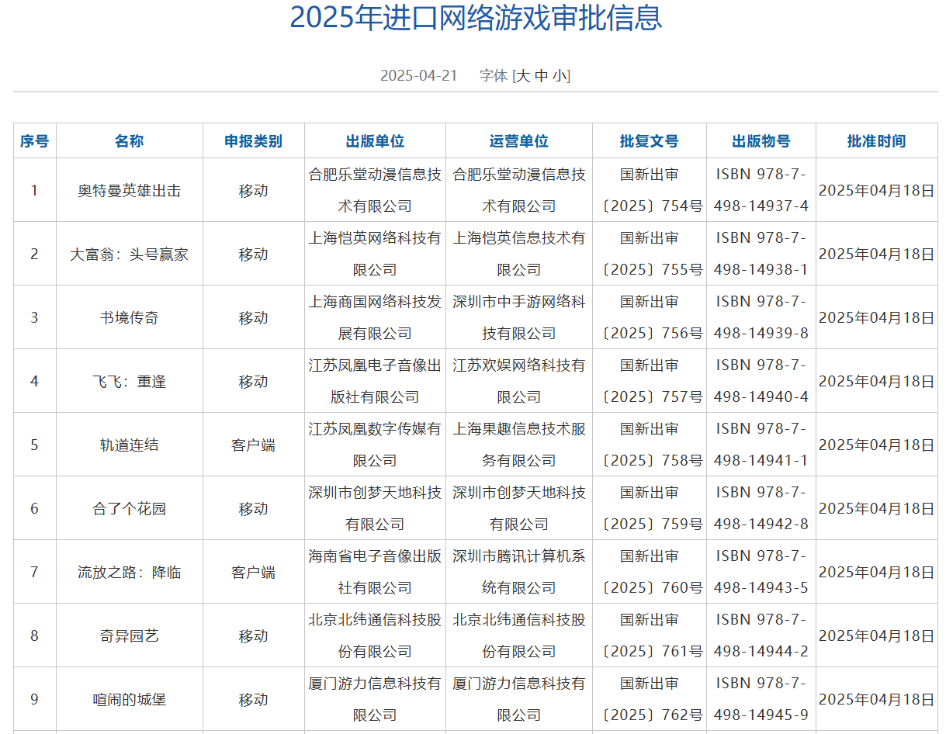946x734 pixels.
Task: Click ISBN 978-7-498-14944-2
Action: pos(761,635)
